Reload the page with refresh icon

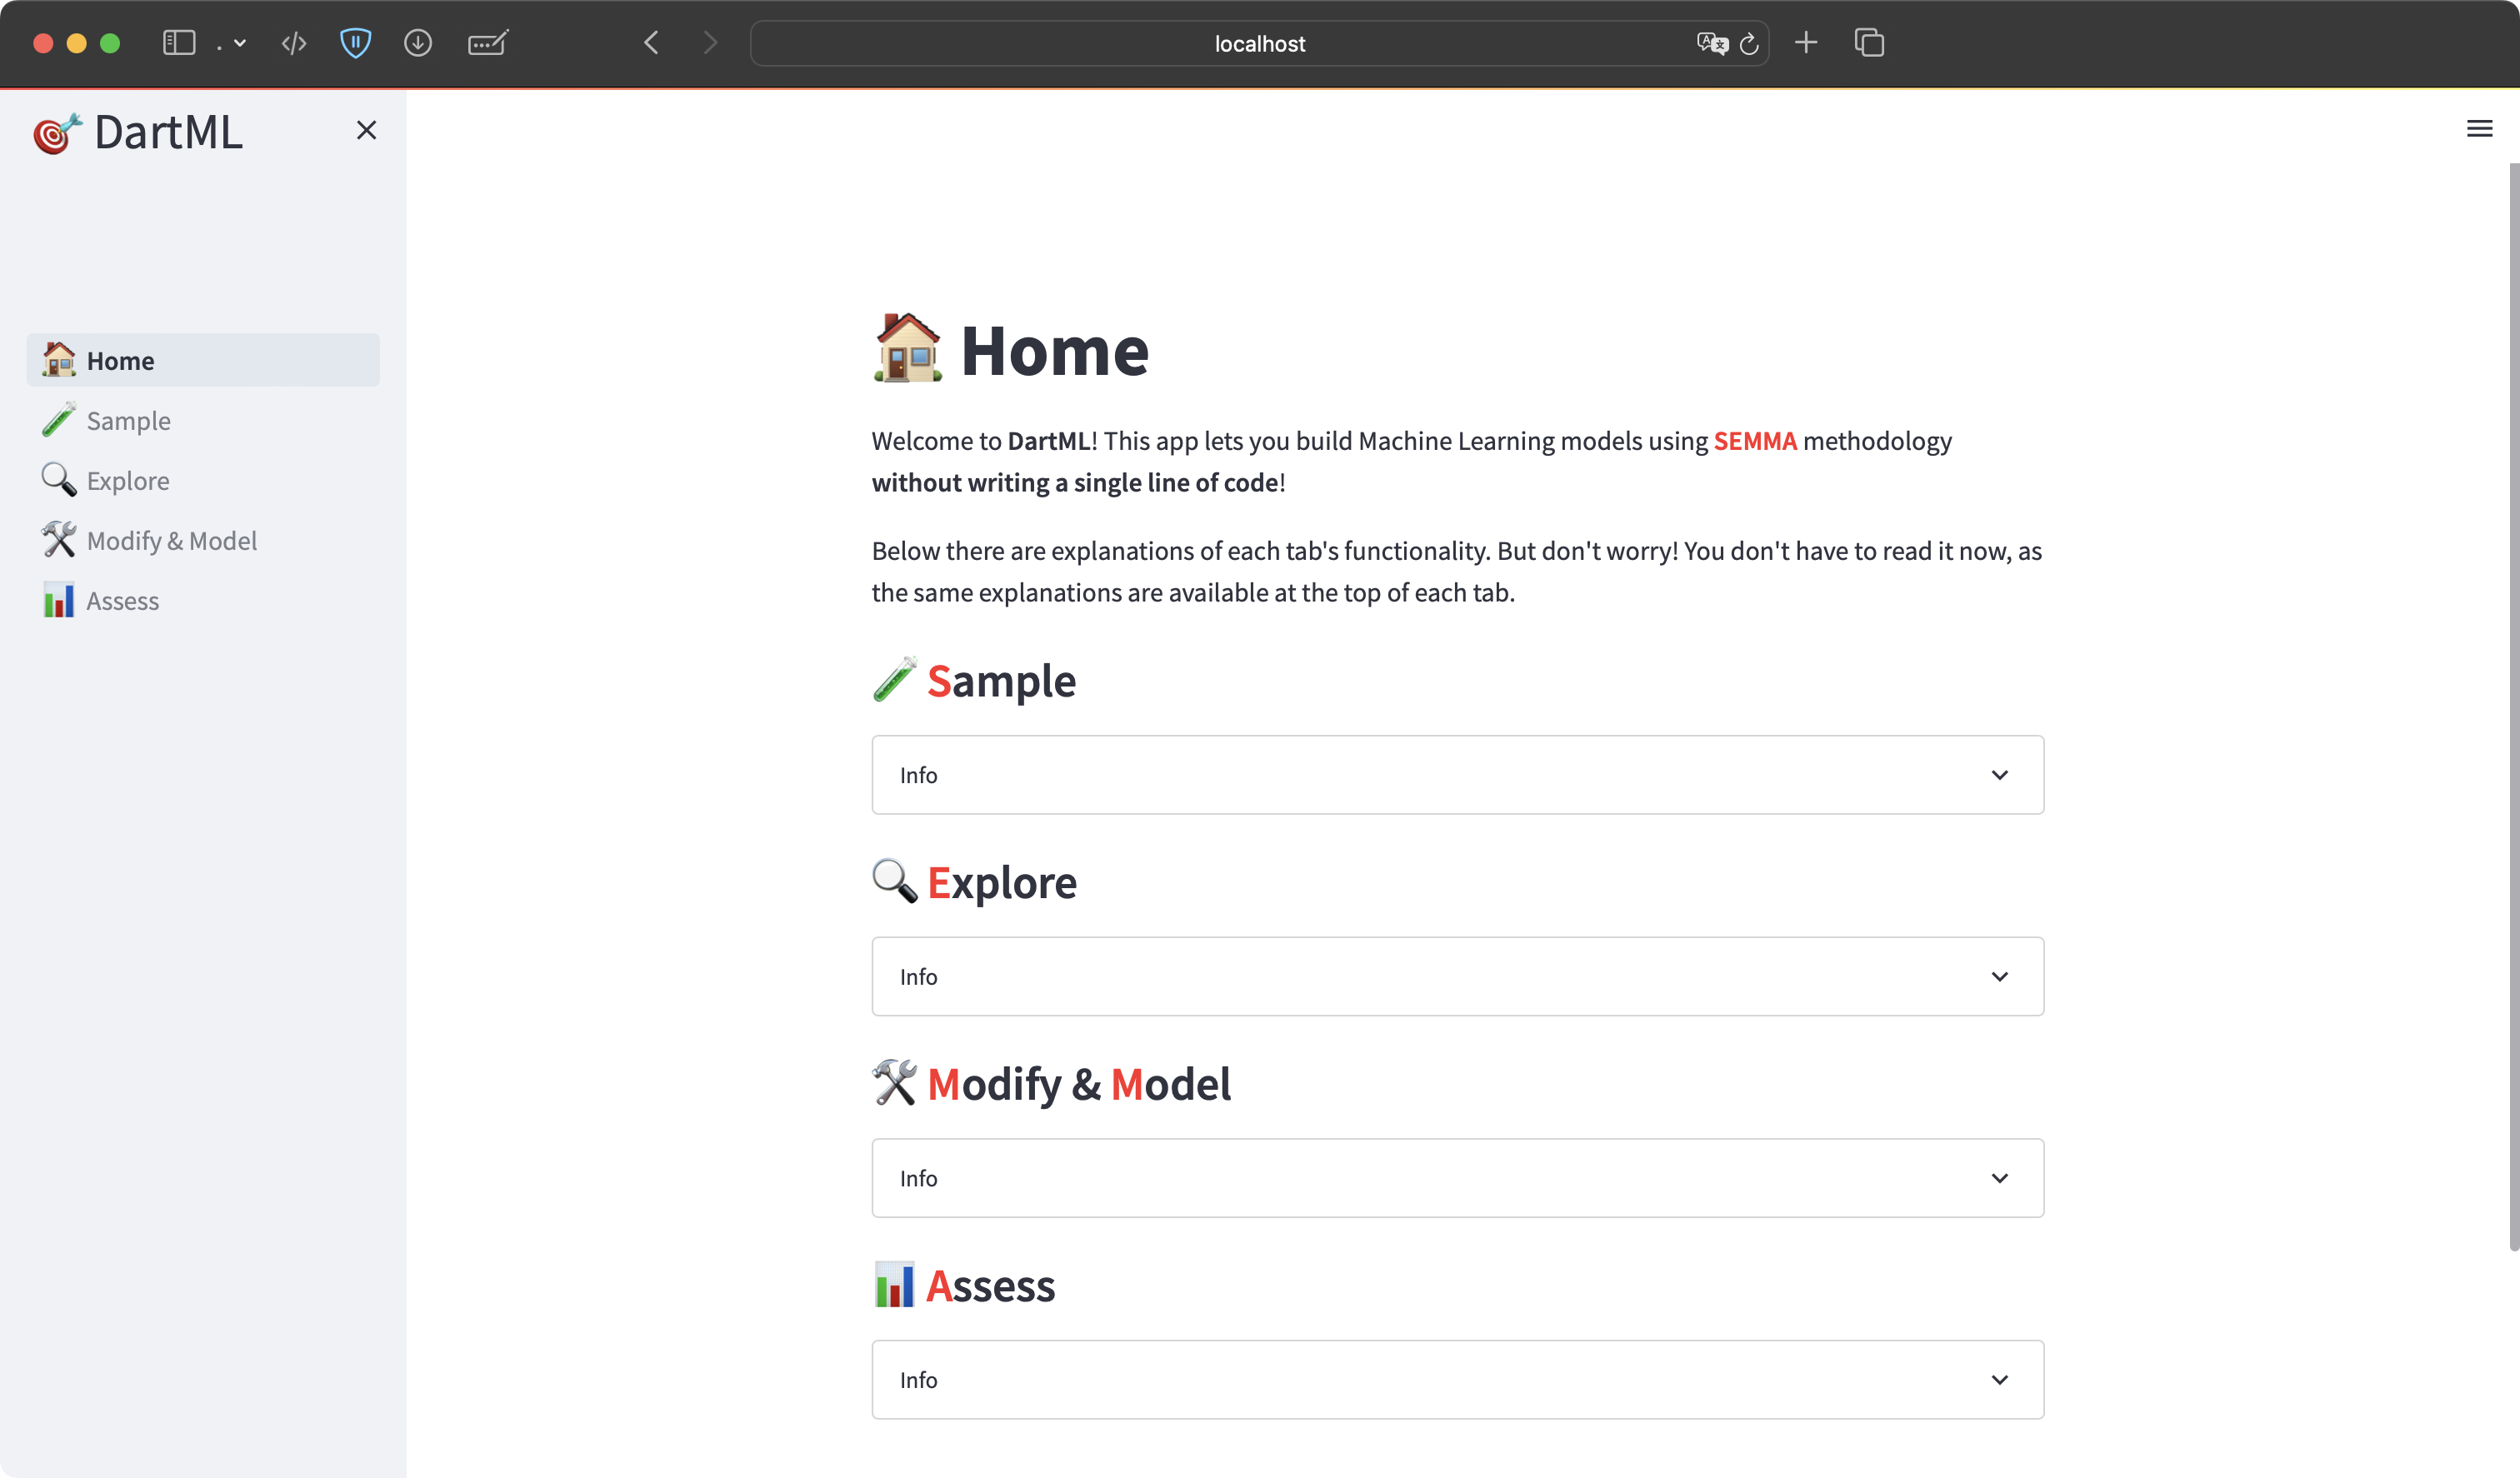pyautogui.click(x=1749, y=44)
